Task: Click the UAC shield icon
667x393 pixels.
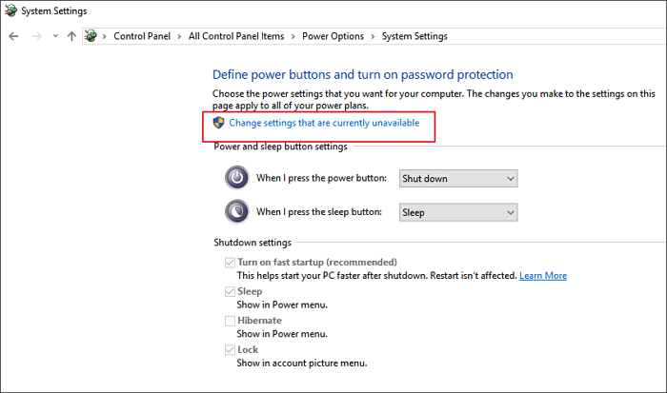Action: click(219, 123)
